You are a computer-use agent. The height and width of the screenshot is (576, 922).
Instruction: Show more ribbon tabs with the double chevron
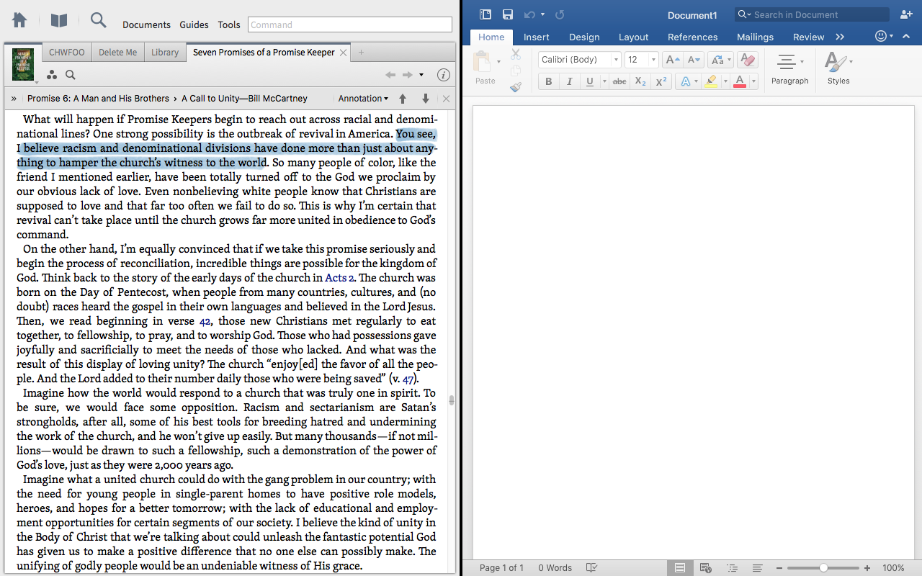tap(840, 37)
